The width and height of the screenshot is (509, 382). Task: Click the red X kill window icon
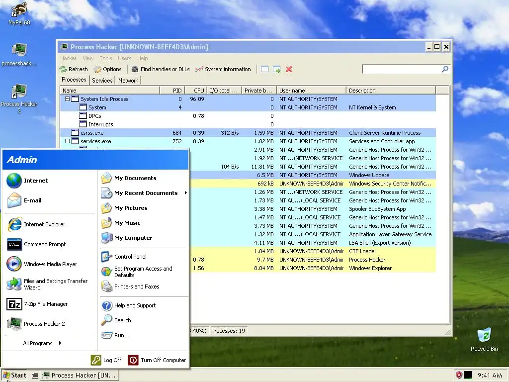(289, 69)
